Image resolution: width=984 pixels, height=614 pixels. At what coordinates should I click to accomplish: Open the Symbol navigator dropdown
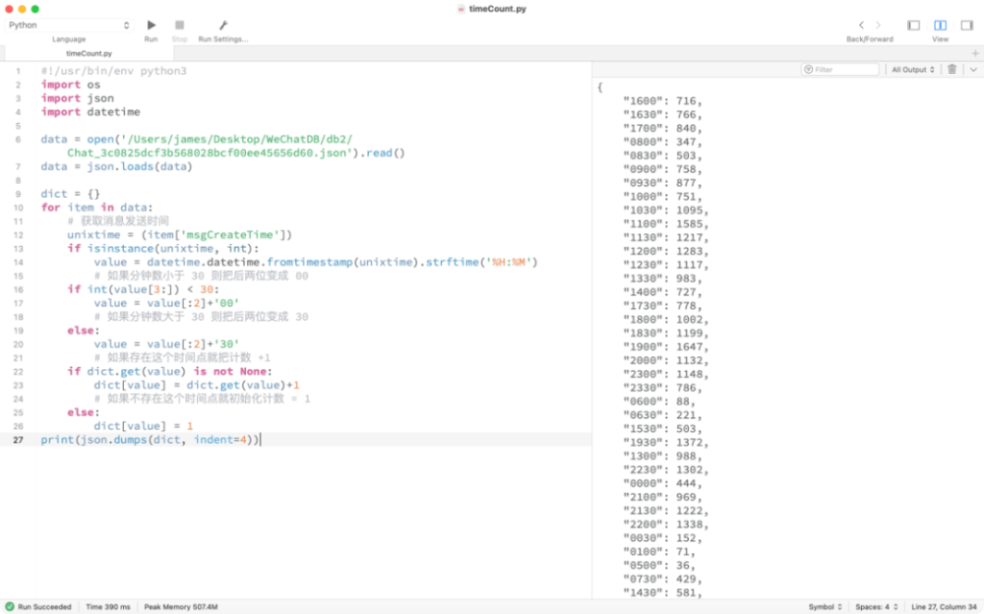point(826,607)
